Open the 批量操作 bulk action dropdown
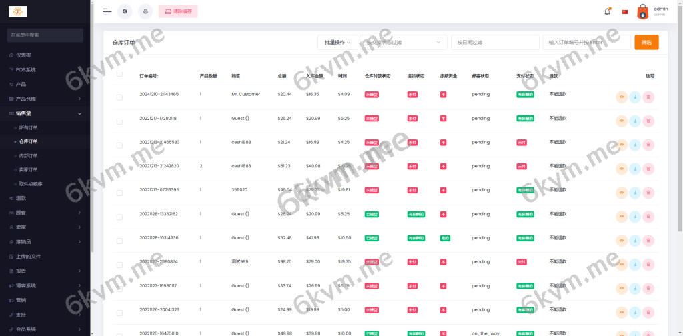This screenshot has height=336, width=683. tap(337, 42)
